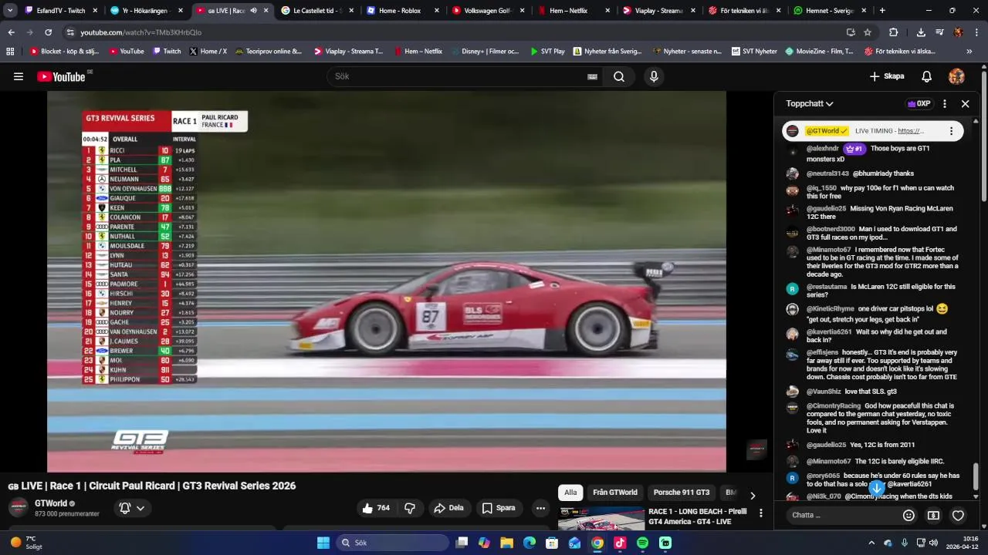Open the emoji picker in chat

(x=908, y=516)
